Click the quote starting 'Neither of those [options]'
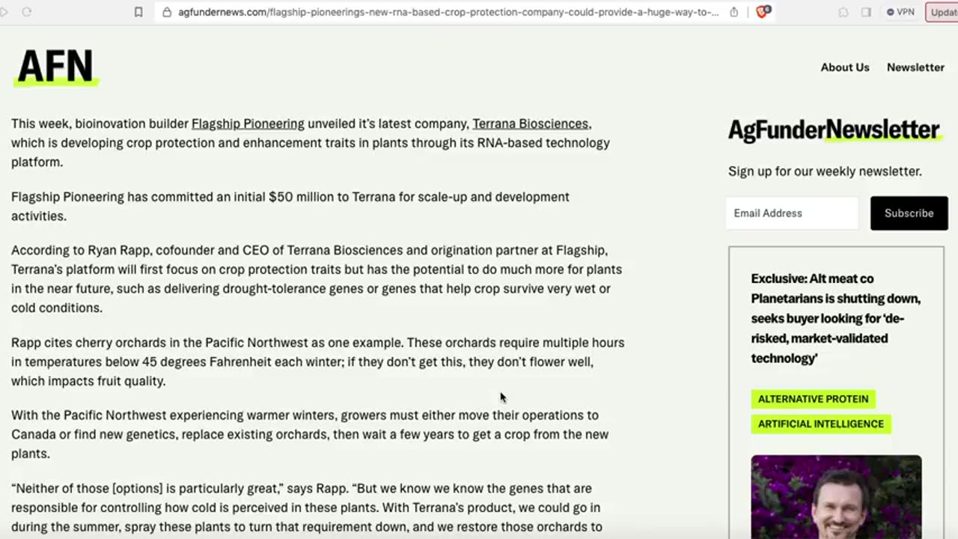The height and width of the screenshot is (539, 958). pyautogui.click(x=307, y=508)
